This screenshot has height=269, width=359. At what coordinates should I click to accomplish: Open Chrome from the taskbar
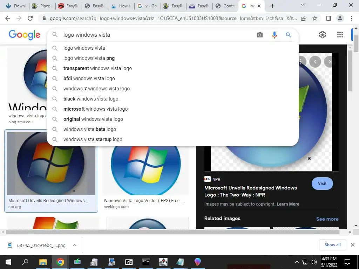pos(60,262)
